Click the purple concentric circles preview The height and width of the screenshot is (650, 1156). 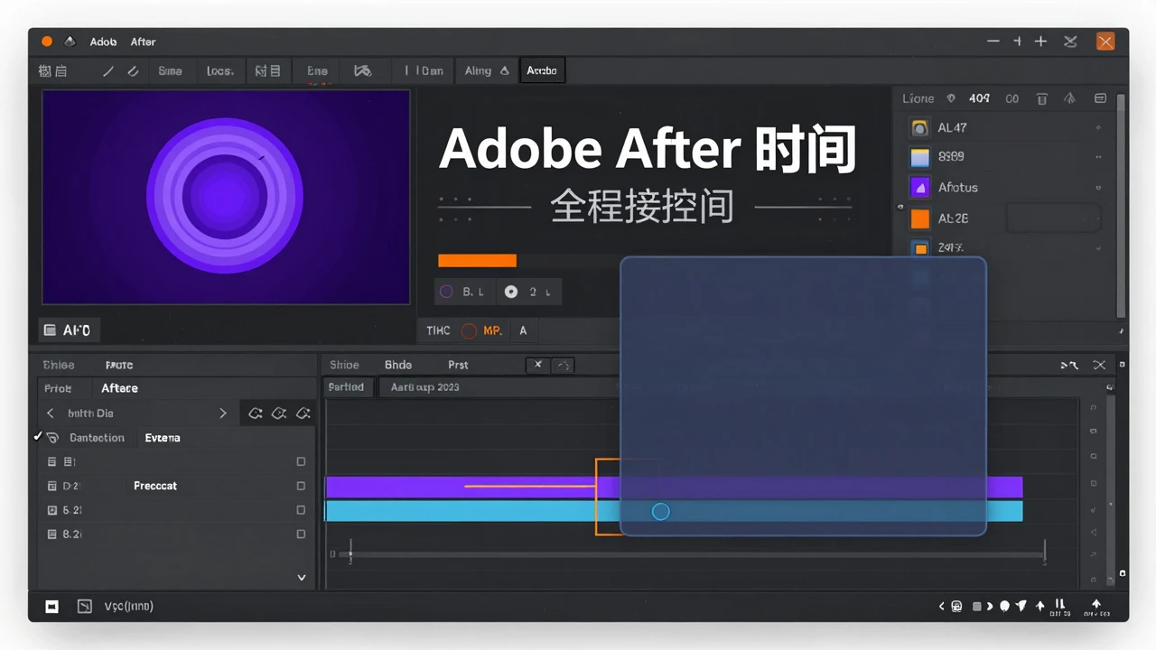point(226,197)
